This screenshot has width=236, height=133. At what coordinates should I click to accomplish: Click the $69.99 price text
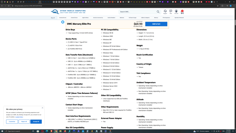click(x=138, y=24)
